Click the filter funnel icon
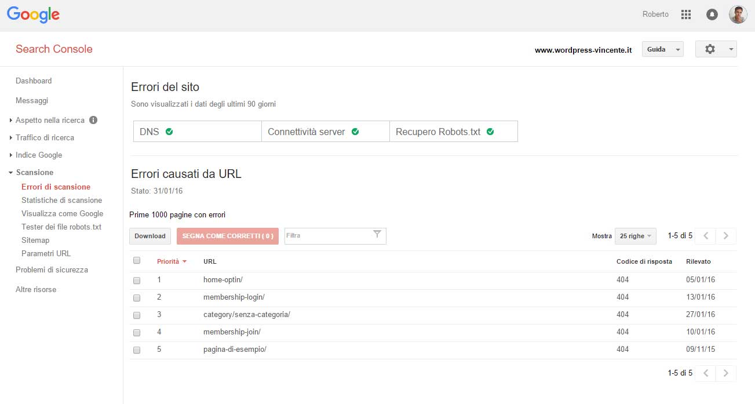Screen dimensions: 755x404 (x=377, y=234)
